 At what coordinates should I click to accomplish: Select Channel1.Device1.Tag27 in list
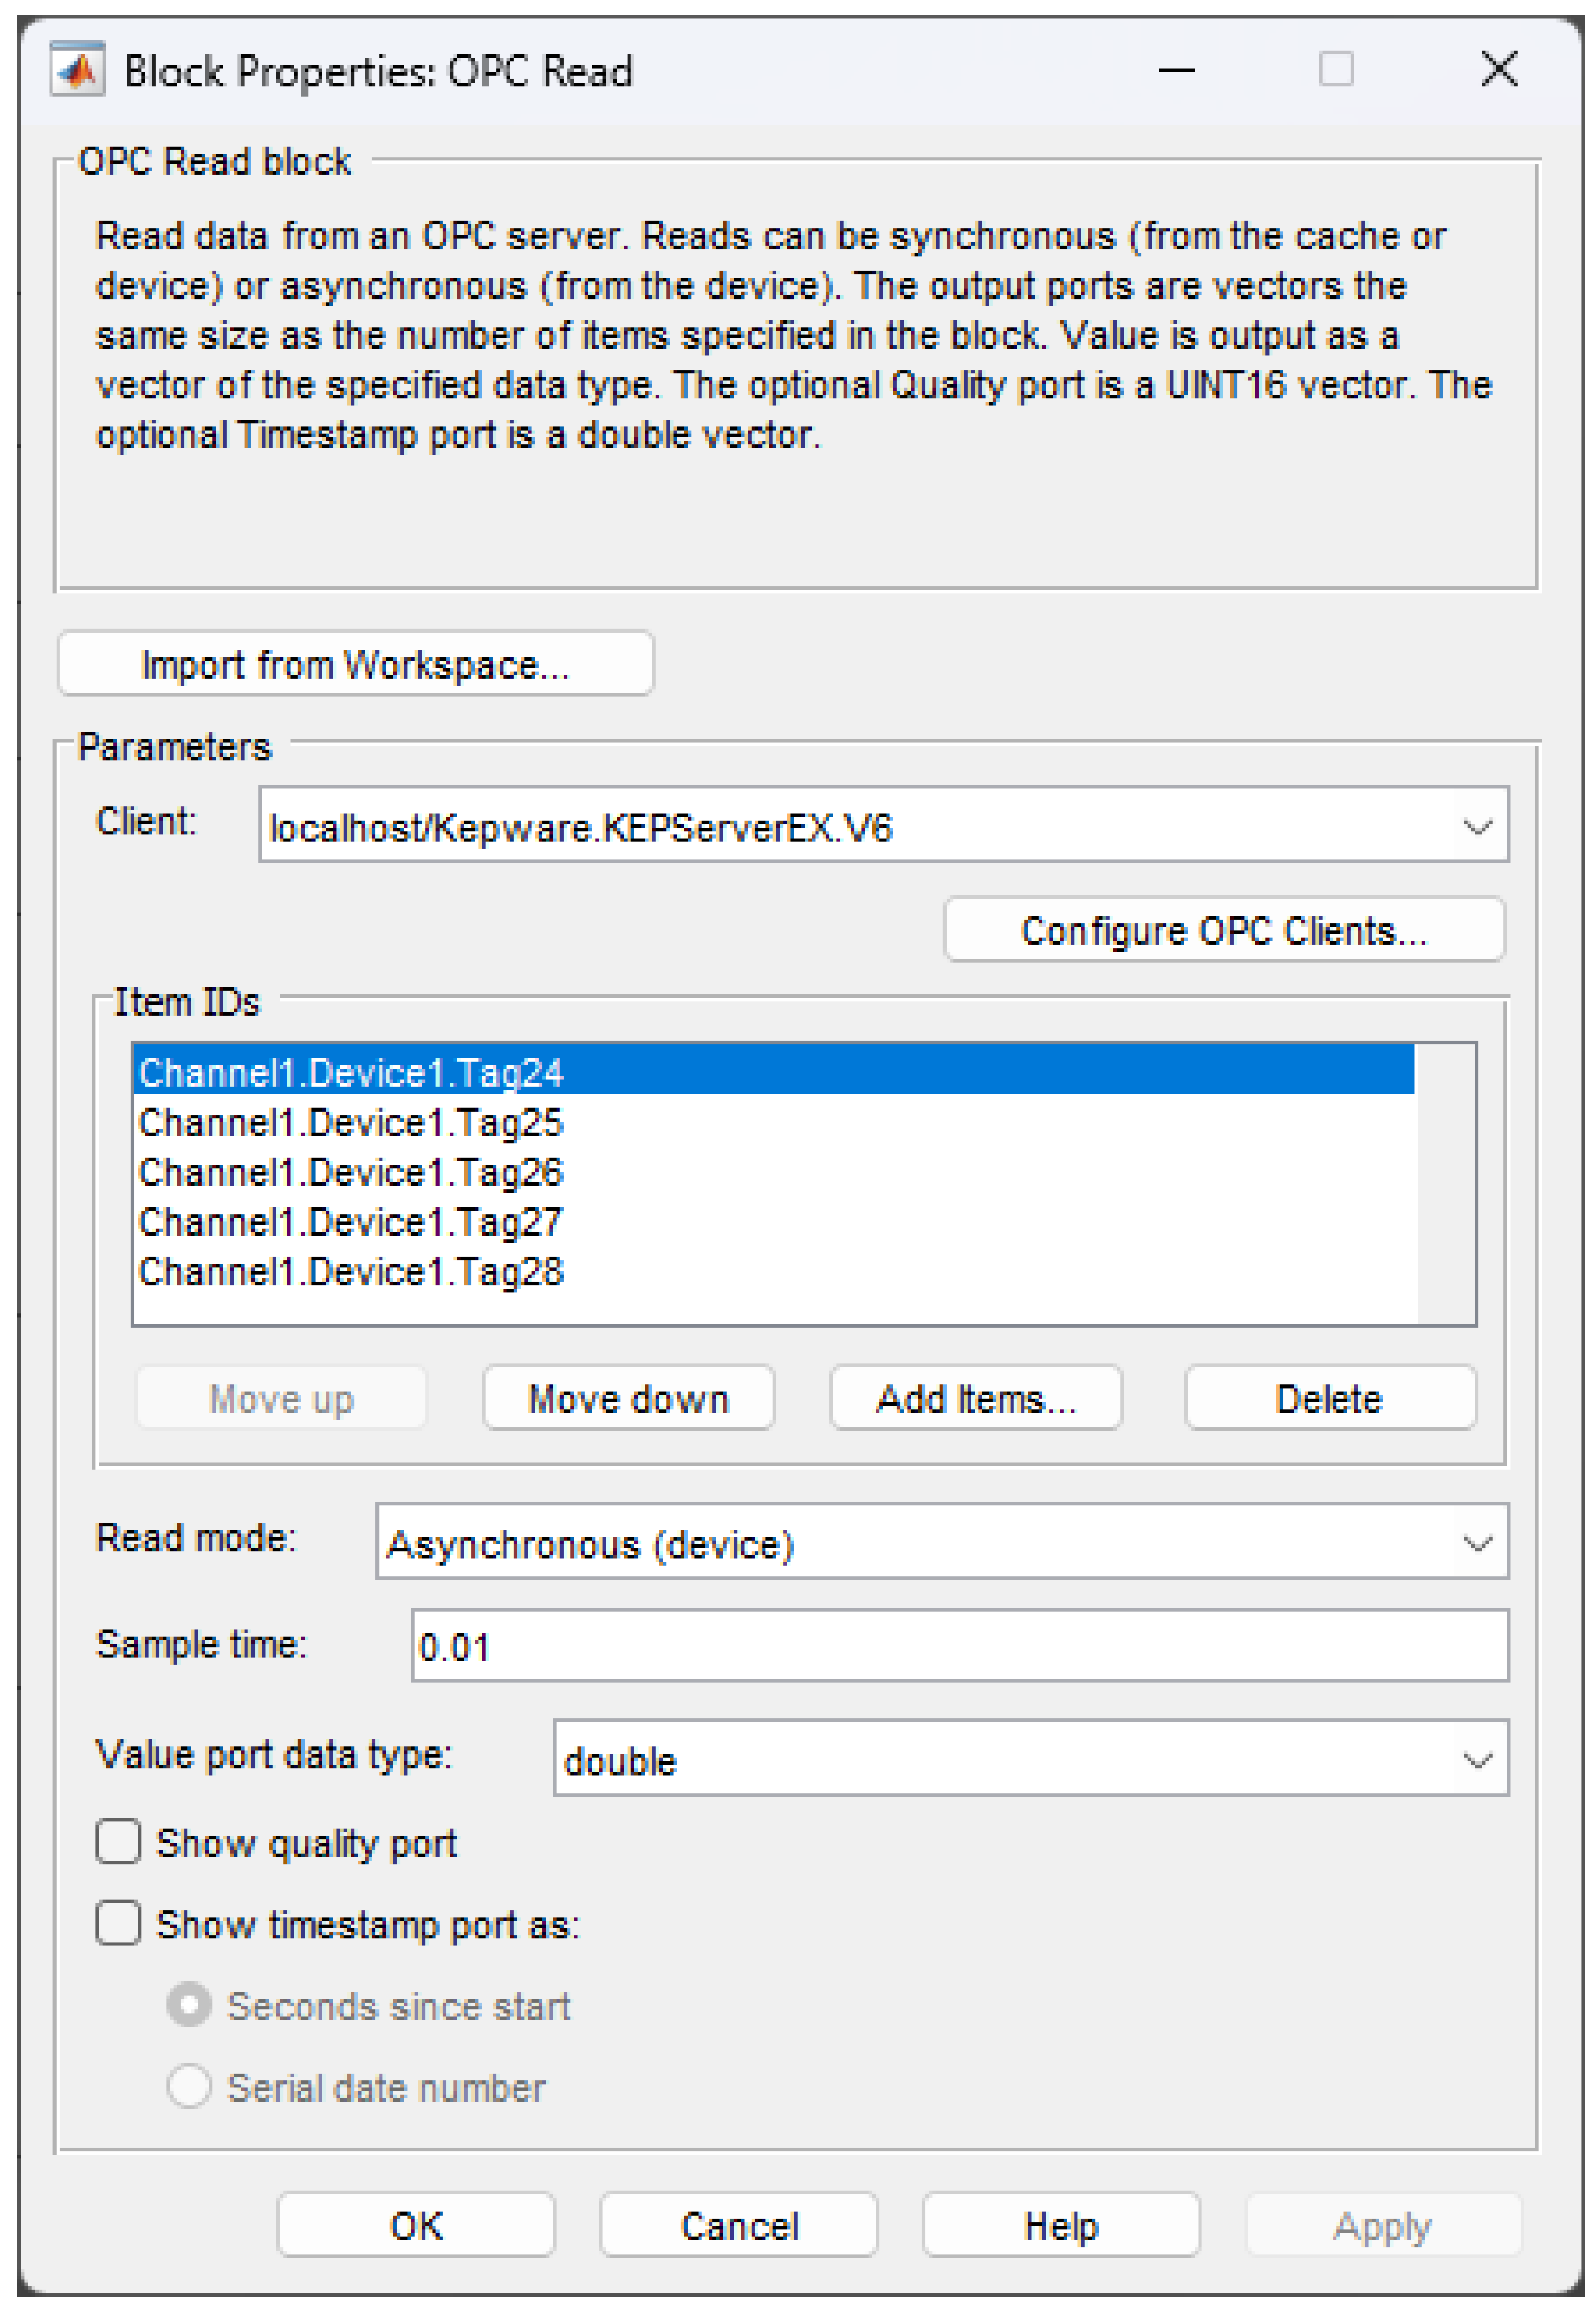(351, 1222)
